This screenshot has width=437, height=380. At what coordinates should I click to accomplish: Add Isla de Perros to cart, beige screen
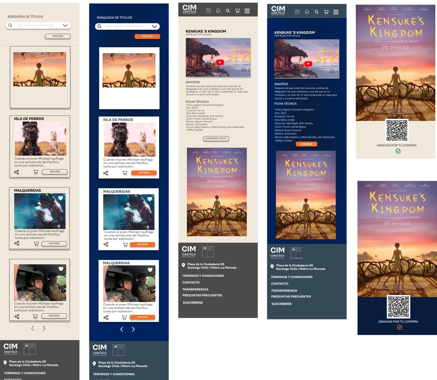(x=36, y=172)
